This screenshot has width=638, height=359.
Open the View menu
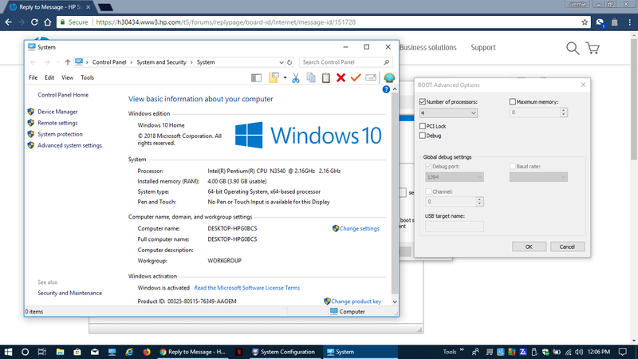pos(67,77)
